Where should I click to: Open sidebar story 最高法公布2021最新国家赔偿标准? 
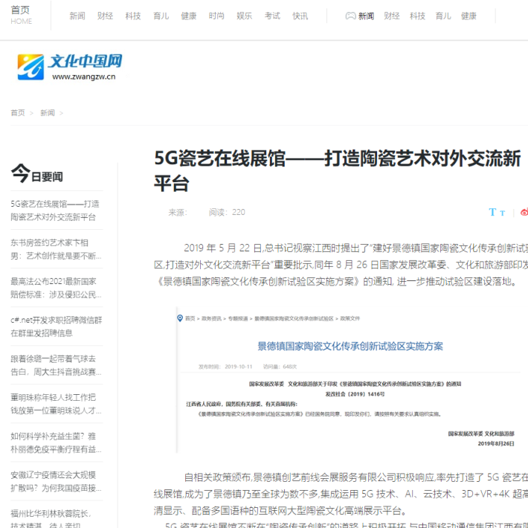(x=57, y=288)
